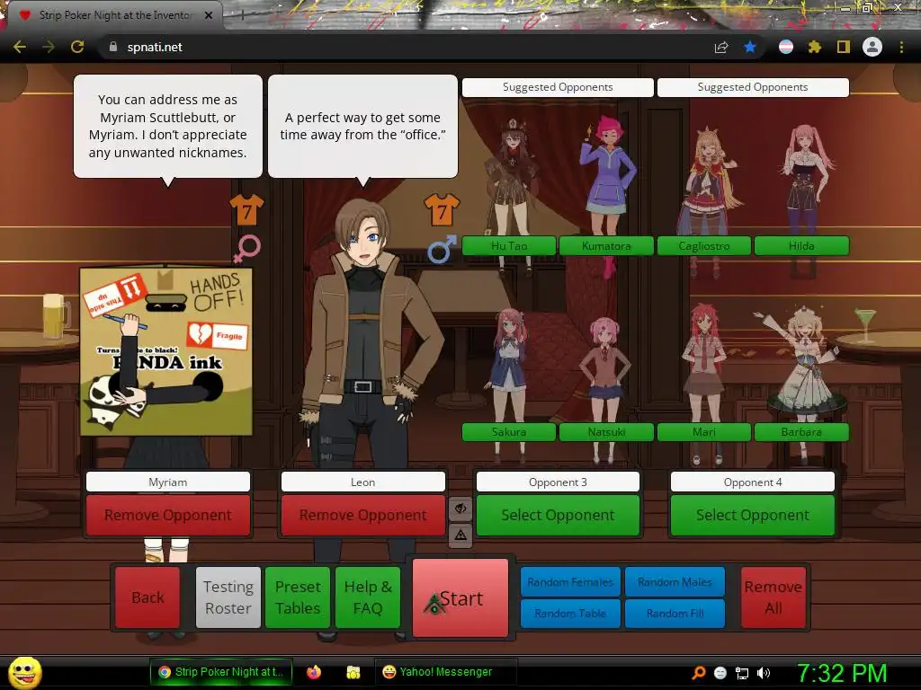The height and width of the screenshot is (690, 921).
Task: Choose suggested opponent Sakura
Action: (509, 432)
